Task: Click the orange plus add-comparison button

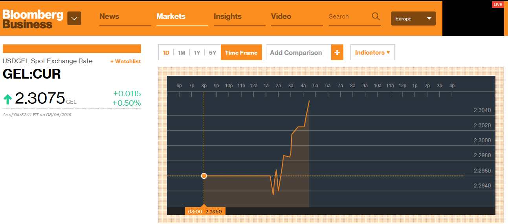Action: [337, 53]
